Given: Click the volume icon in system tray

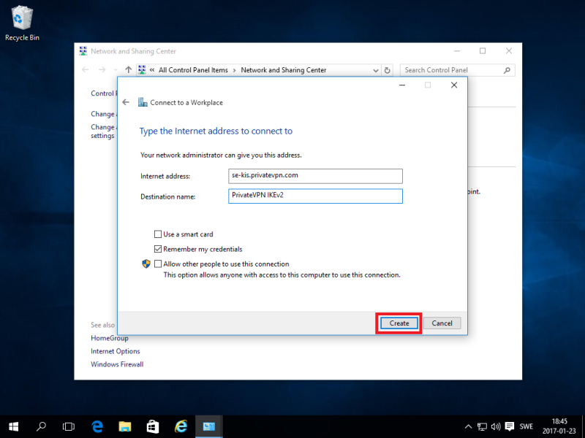Looking at the screenshot, I should pyautogui.click(x=496, y=426).
